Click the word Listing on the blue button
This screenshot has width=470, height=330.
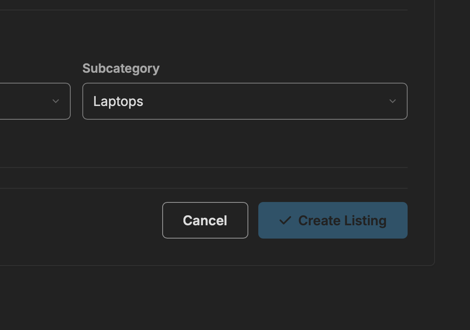click(366, 220)
